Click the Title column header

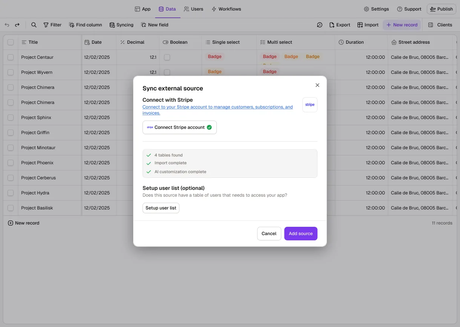[x=50, y=42]
